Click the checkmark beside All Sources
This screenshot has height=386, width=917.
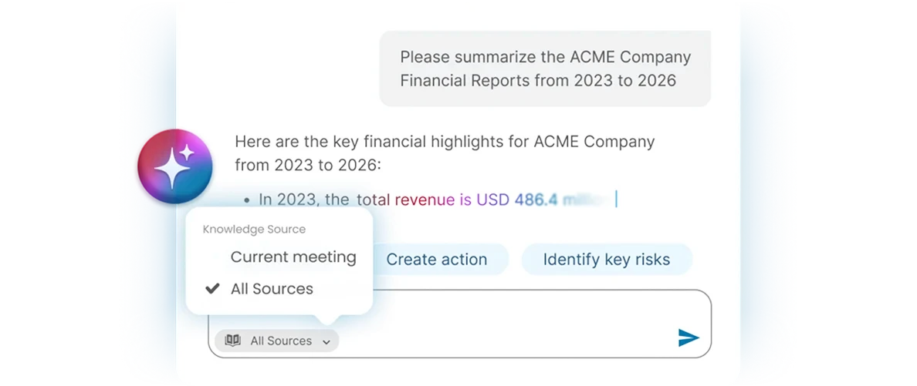point(212,288)
